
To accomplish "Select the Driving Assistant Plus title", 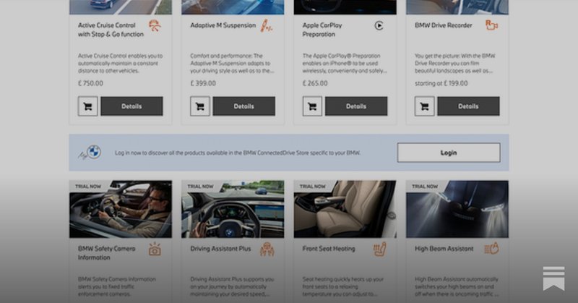I will (220, 249).
